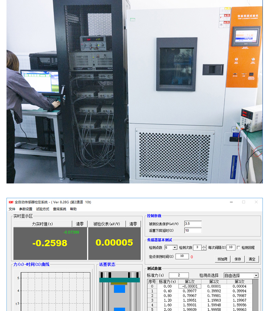This screenshot has width=270, height=311.
Task: Click the 被测仪表保护 input field
Action: [x=193, y=224]
